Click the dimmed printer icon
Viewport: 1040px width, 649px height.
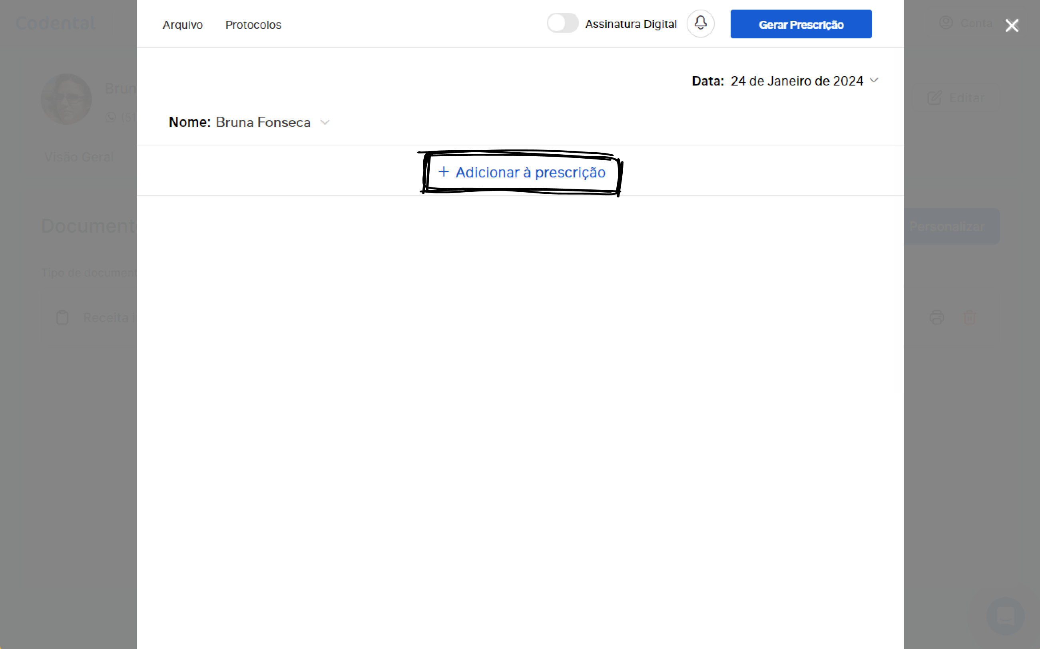[x=936, y=318]
